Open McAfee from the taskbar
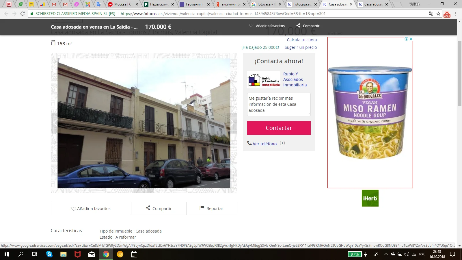 click(77, 254)
